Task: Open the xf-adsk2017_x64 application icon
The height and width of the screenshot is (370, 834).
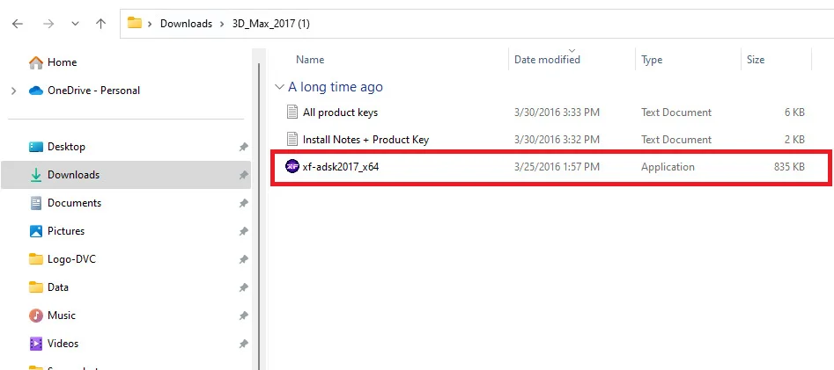Action: (292, 167)
